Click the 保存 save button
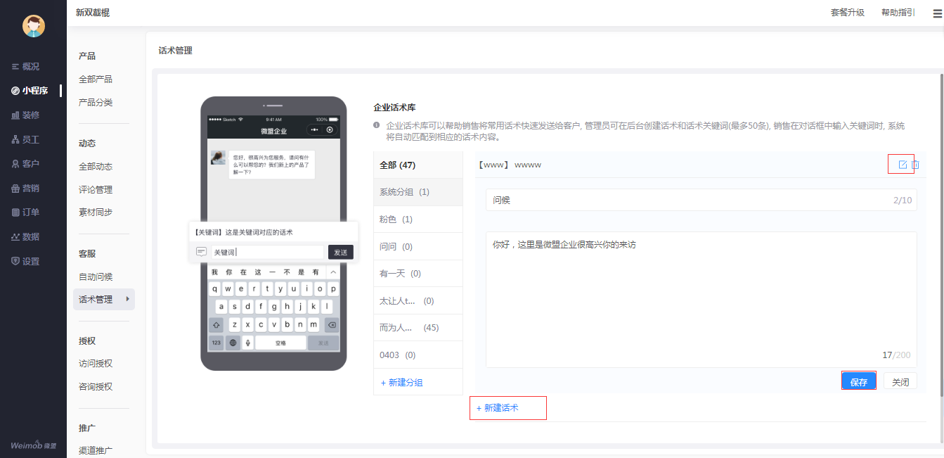The height and width of the screenshot is (458, 944). pyautogui.click(x=858, y=382)
